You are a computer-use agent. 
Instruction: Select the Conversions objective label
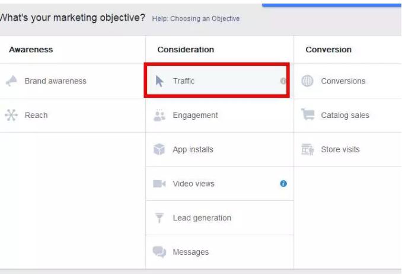[343, 81]
